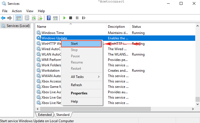The image size is (200, 123).
Task: Expand the All Tasks submenu
Action: click(x=82, y=77)
